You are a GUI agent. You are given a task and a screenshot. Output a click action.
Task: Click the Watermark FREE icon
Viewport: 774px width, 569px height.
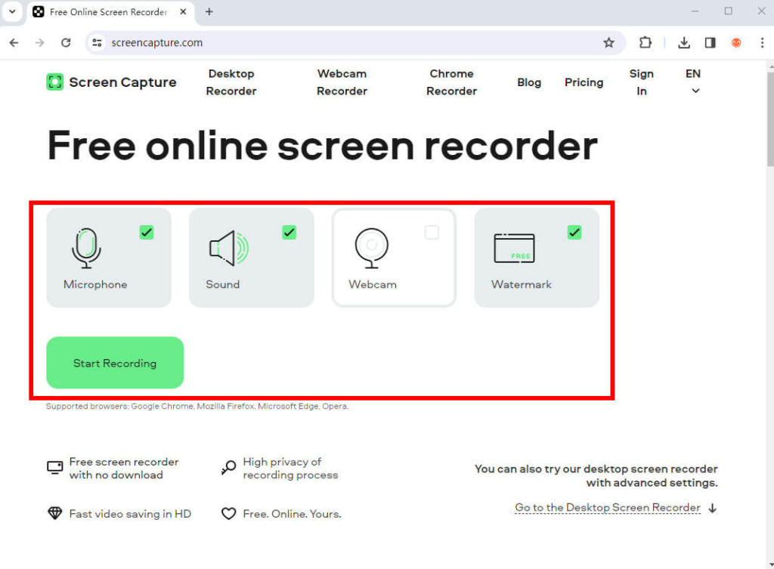click(515, 248)
